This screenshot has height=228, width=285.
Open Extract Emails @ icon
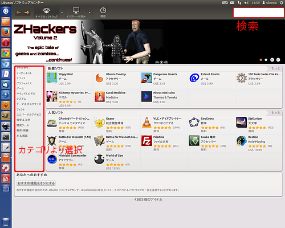coord(194,78)
